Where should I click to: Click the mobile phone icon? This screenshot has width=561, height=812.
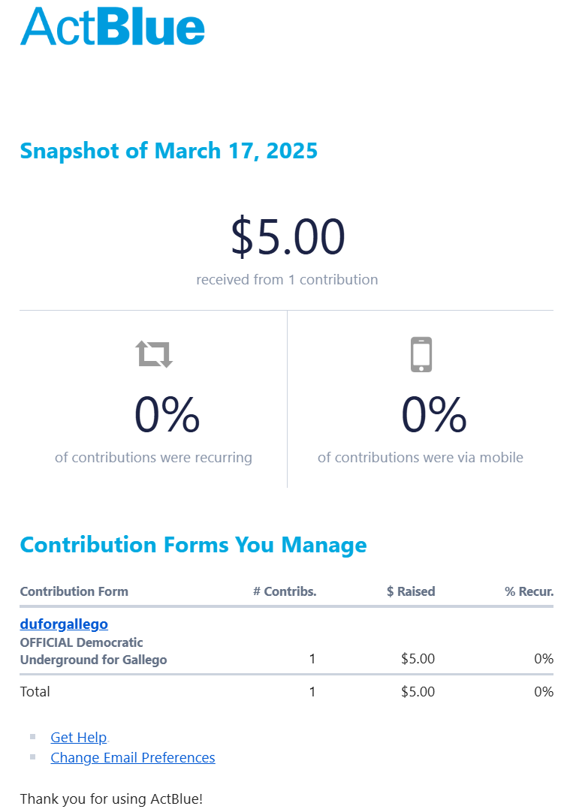tap(421, 354)
